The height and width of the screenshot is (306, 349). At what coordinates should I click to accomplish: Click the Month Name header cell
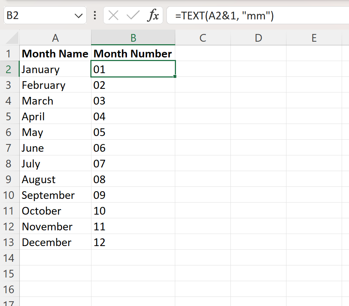[55, 54]
